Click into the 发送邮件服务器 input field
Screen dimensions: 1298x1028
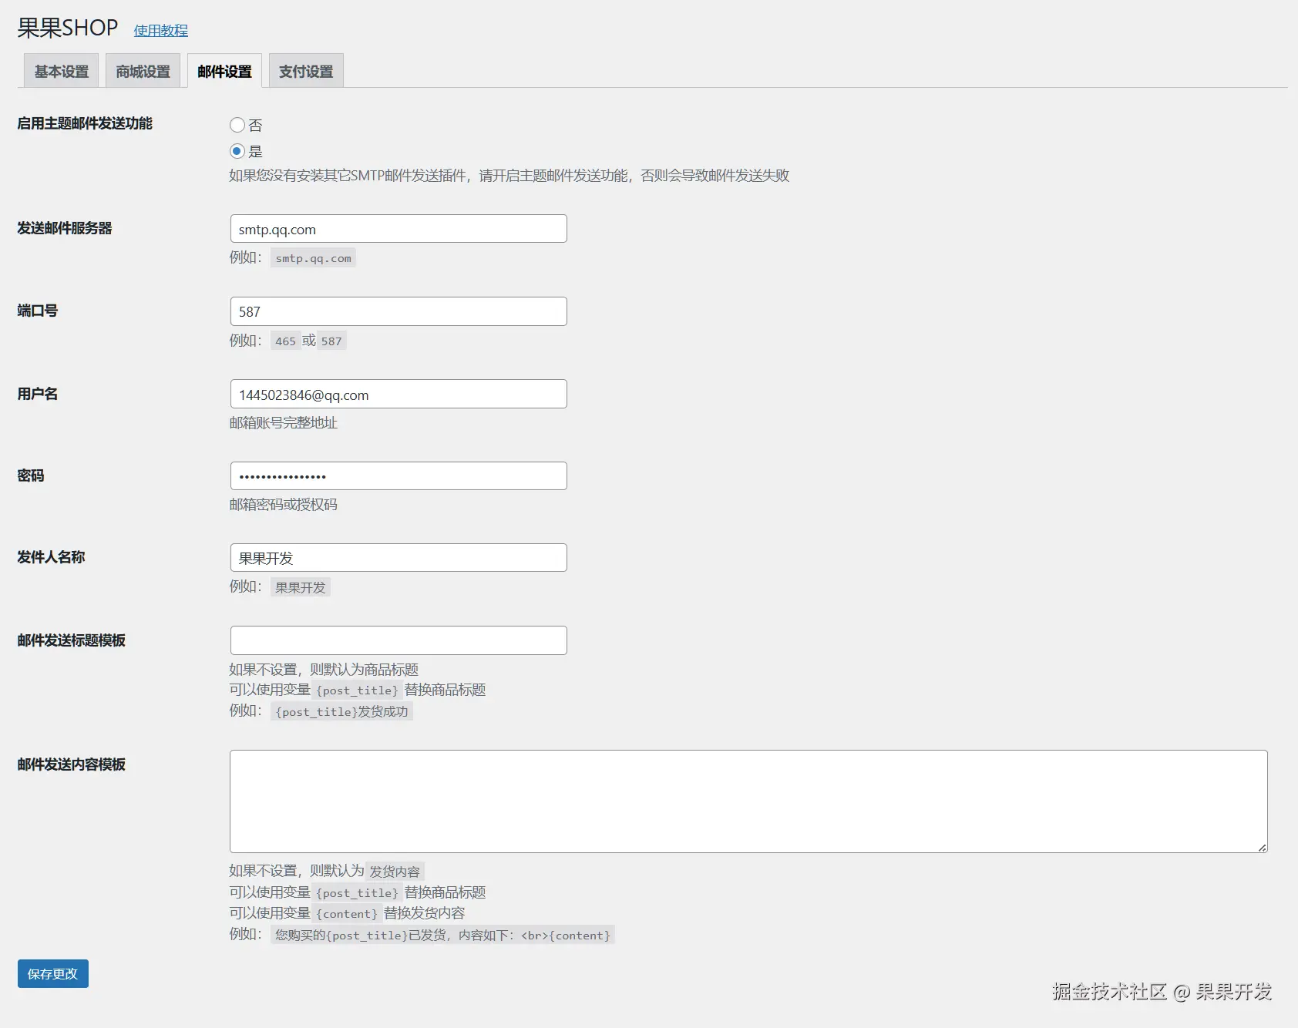(398, 228)
